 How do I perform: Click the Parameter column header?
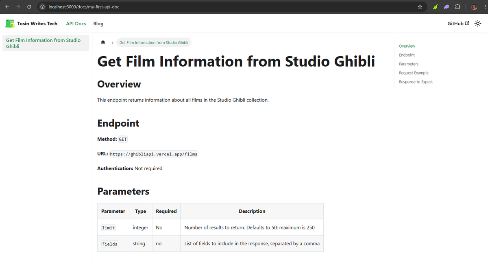pyautogui.click(x=113, y=211)
